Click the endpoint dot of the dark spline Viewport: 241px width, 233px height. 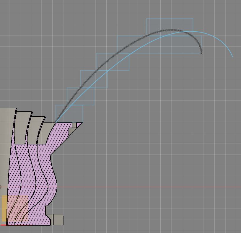click(201, 53)
